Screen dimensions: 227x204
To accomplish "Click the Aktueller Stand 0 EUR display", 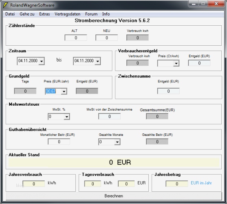I will point(114,162).
